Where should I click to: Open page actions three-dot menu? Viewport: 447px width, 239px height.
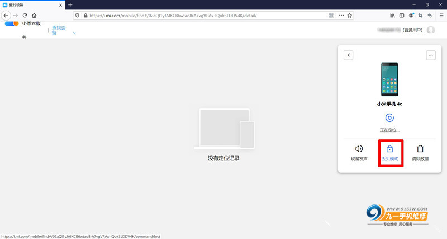click(x=341, y=16)
